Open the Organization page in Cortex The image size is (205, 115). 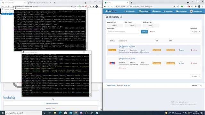click(x=182, y=11)
